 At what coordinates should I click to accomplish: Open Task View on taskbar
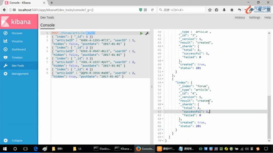tap(25, 149)
